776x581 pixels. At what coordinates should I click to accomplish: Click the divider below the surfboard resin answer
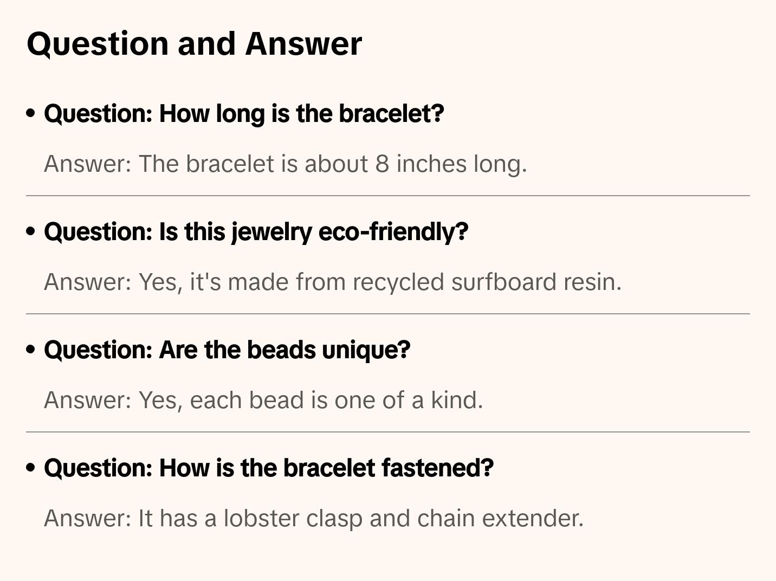388,314
